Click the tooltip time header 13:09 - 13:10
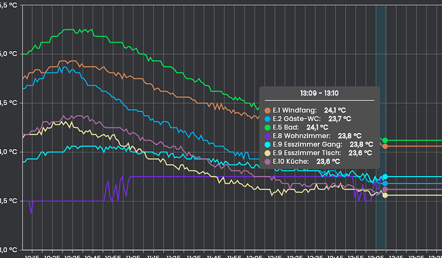The height and width of the screenshot is (258, 442). (318, 93)
